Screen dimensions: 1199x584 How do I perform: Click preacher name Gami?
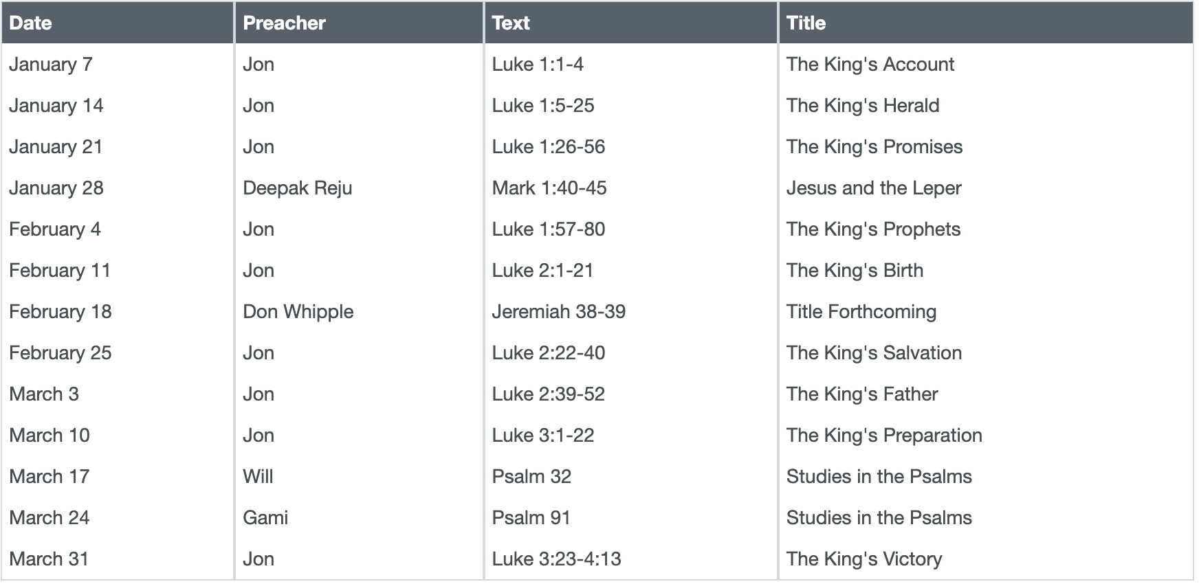click(265, 517)
